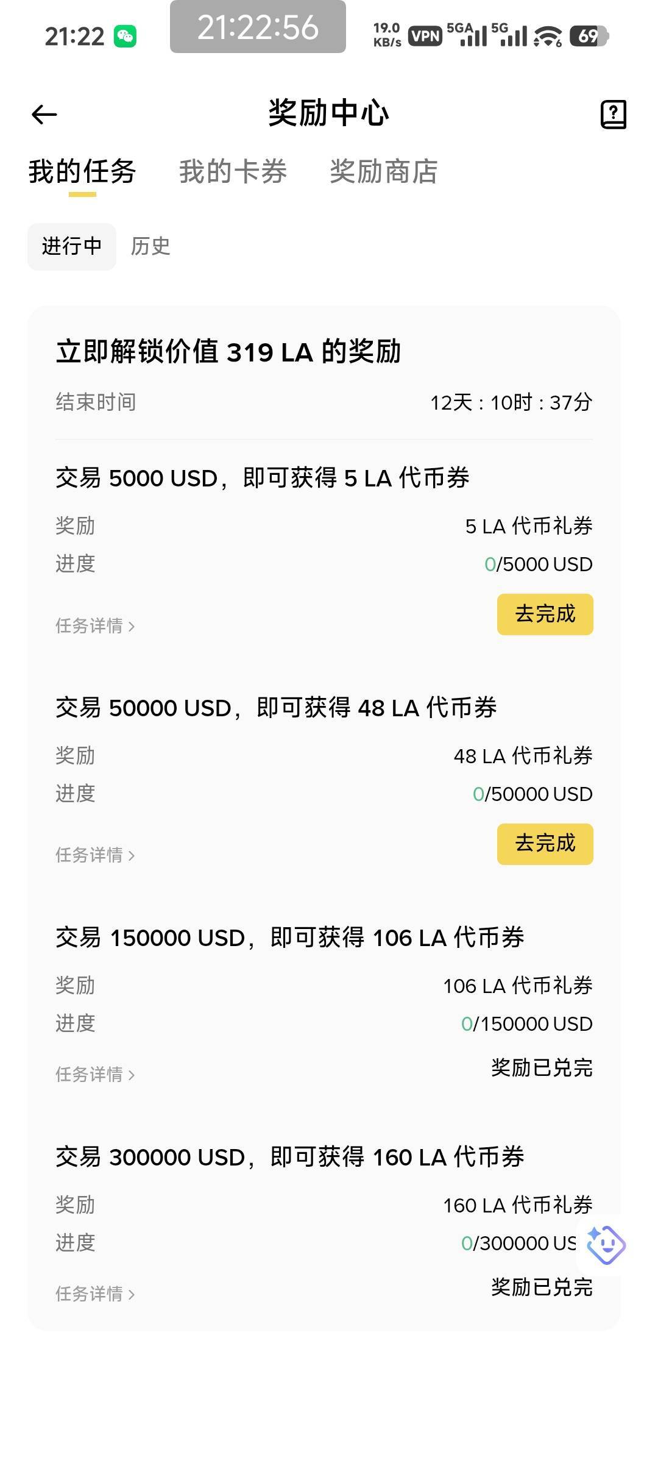The width and height of the screenshot is (658, 1463).
Task: Expand 任务详情 for the 150000 USD task
Action: [x=95, y=1074]
